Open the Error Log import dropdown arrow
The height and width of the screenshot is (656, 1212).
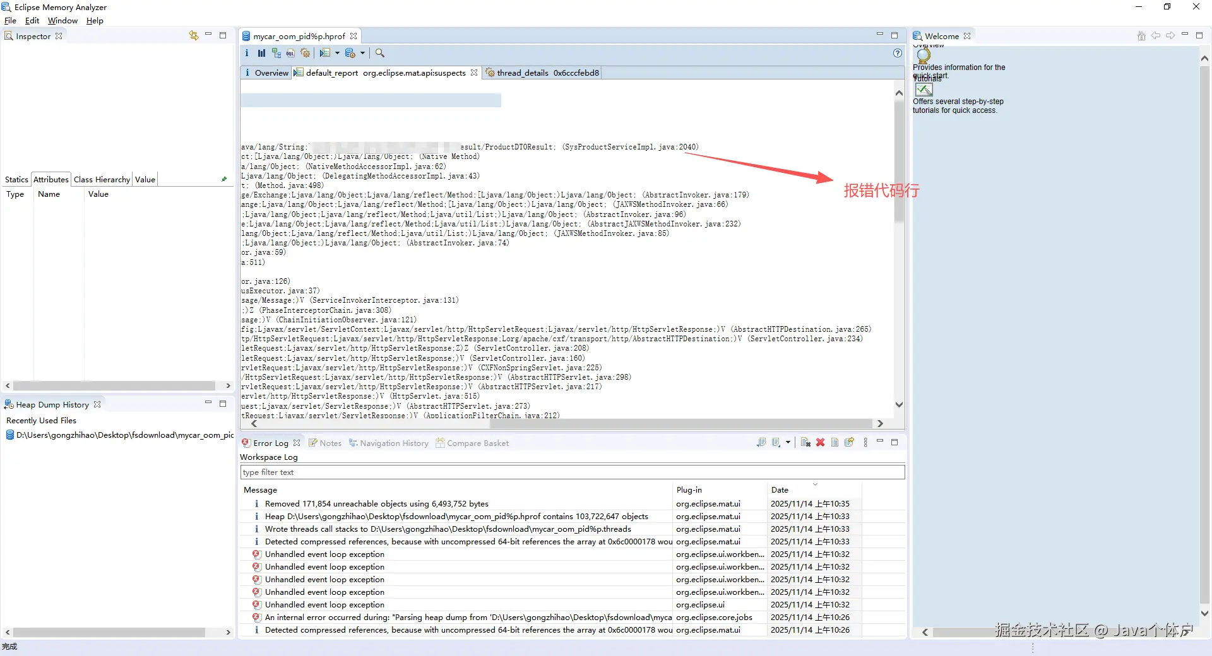[788, 442]
